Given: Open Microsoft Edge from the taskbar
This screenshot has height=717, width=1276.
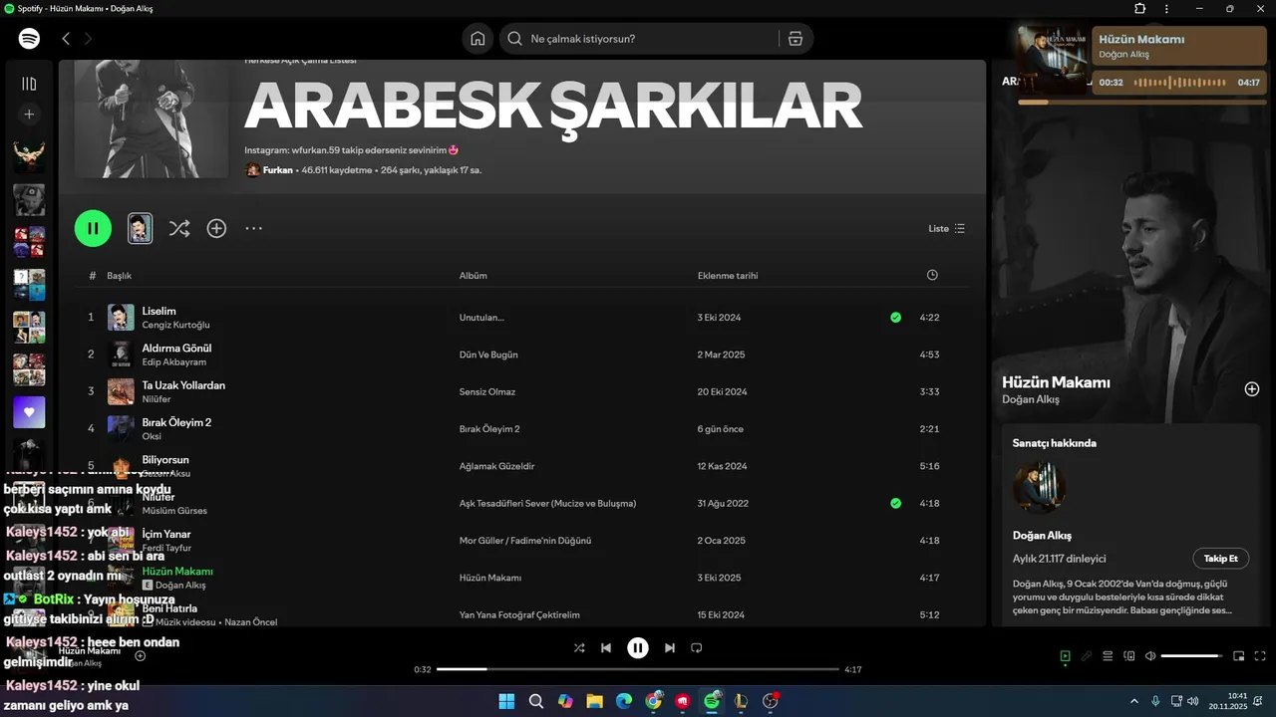Looking at the screenshot, I should [x=624, y=701].
